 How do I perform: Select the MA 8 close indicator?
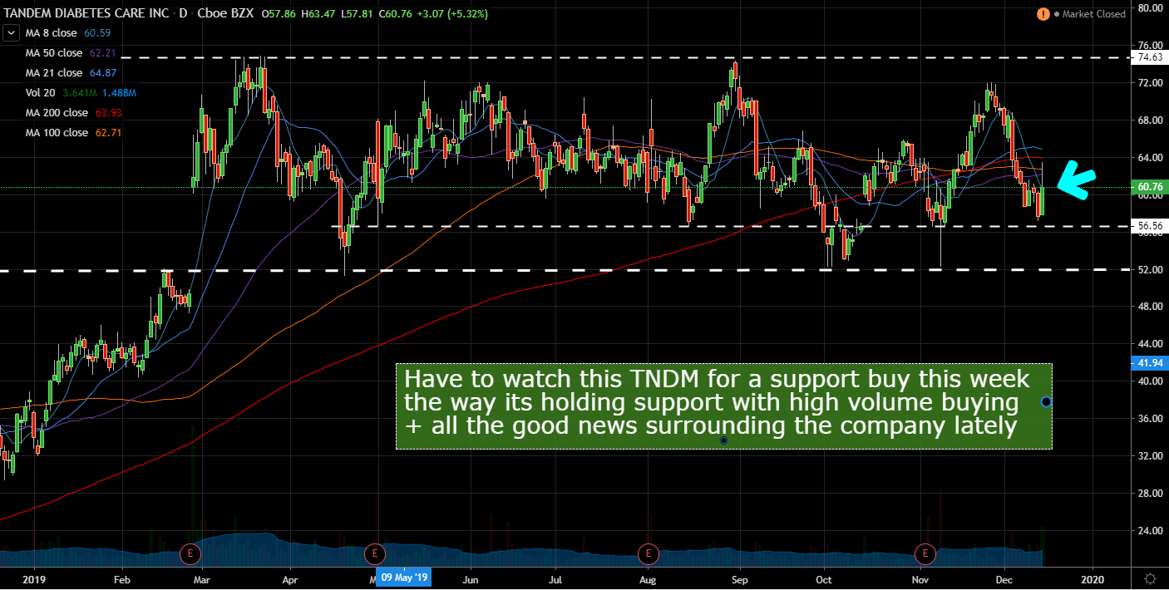[52, 33]
